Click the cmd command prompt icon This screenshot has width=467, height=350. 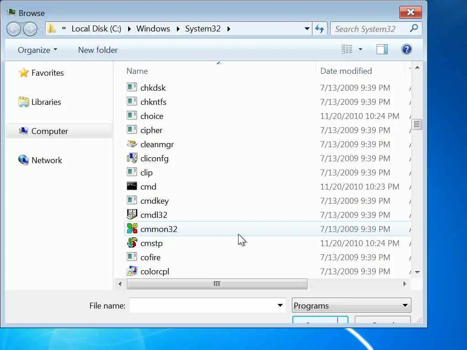coord(132,186)
